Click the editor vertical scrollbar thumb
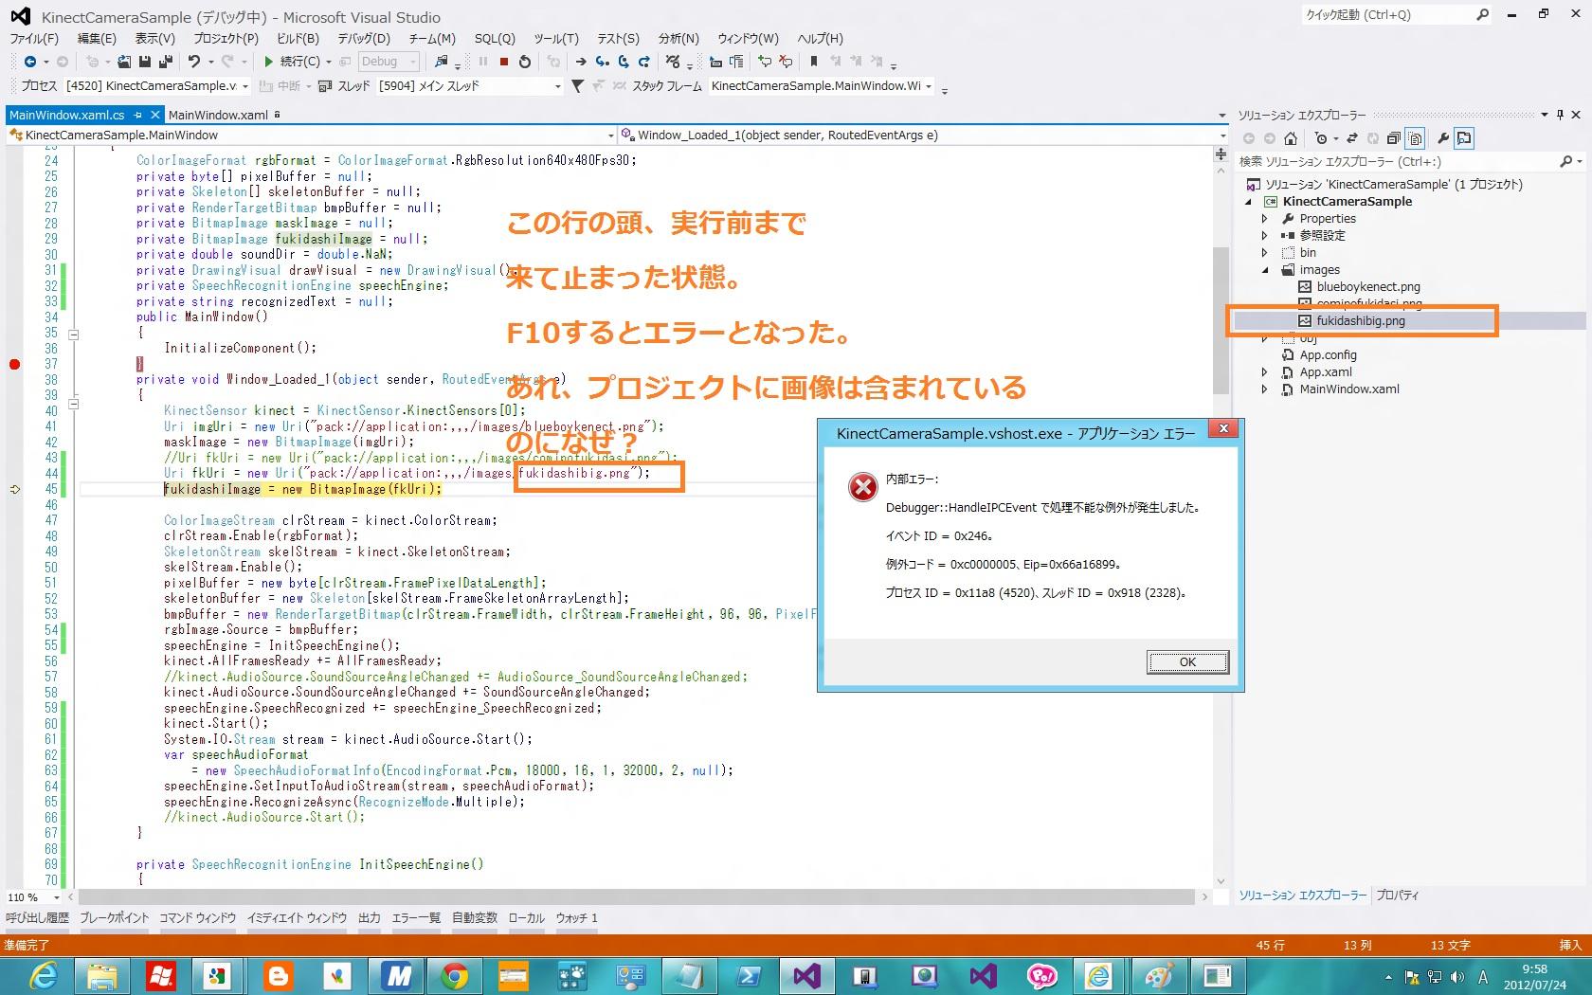The height and width of the screenshot is (995, 1592). (1221, 317)
